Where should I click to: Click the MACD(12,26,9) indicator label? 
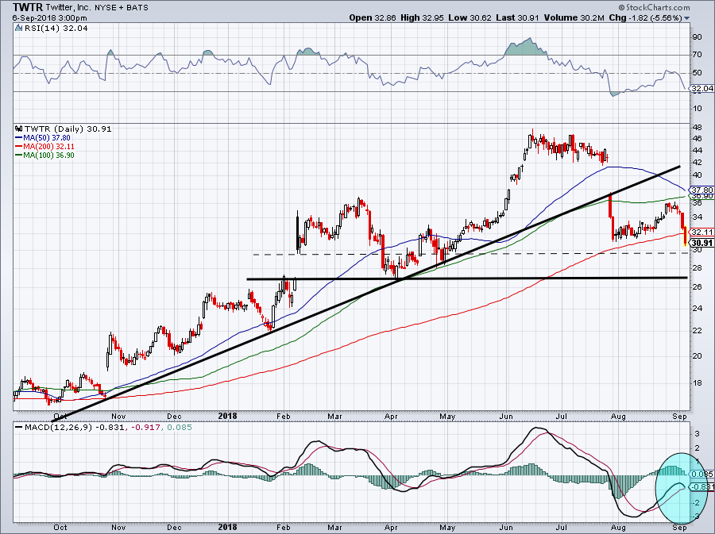[x=58, y=428]
